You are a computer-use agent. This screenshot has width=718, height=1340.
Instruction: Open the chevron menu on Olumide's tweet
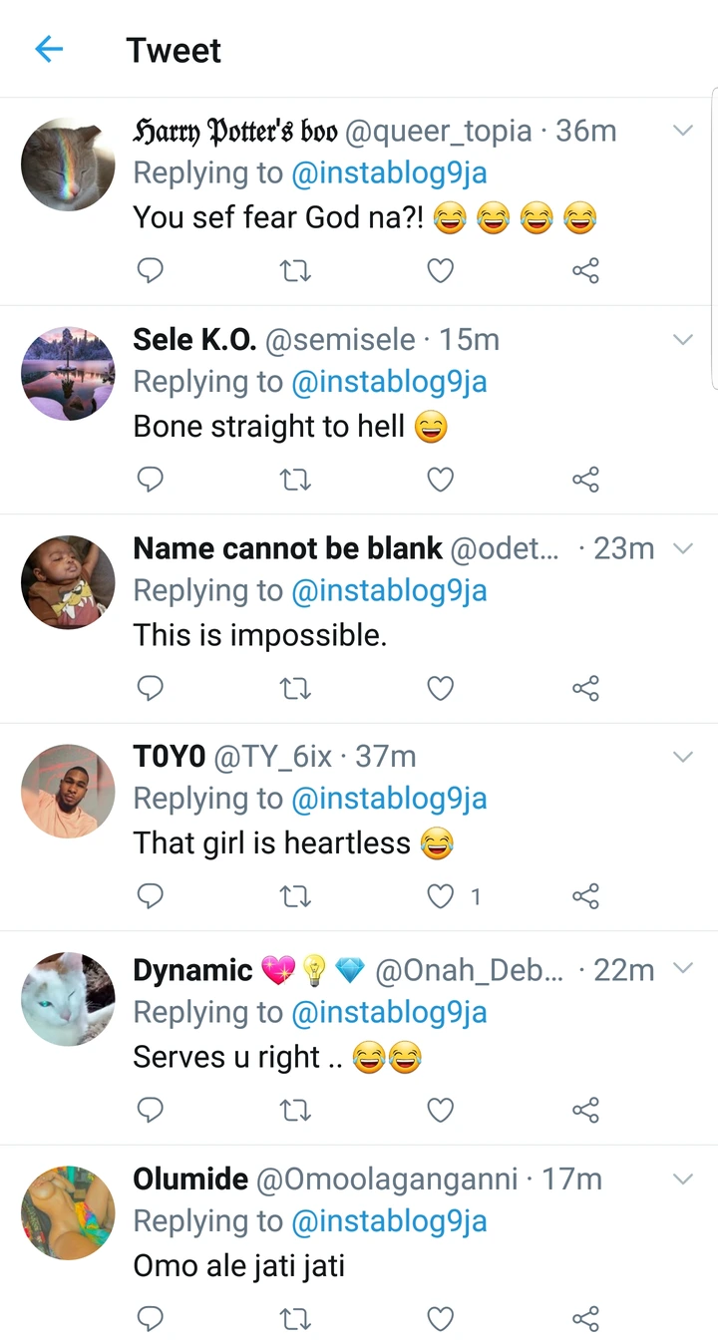pos(683,1179)
